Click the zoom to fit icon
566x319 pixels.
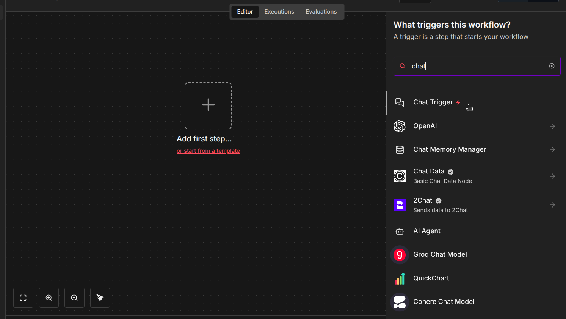[x=23, y=297]
